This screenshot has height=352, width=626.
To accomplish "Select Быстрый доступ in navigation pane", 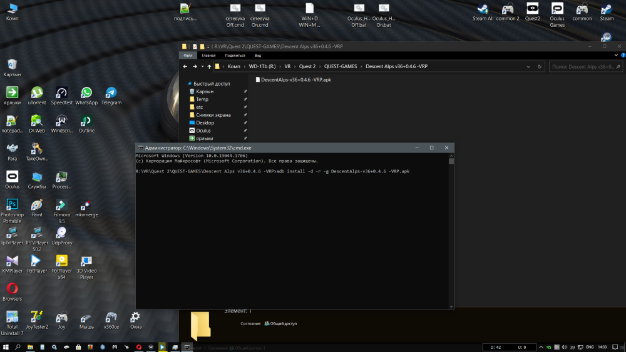I will coord(212,84).
